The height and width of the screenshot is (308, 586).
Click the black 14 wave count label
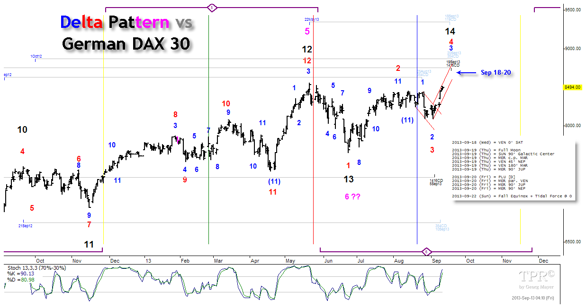pyautogui.click(x=449, y=31)
